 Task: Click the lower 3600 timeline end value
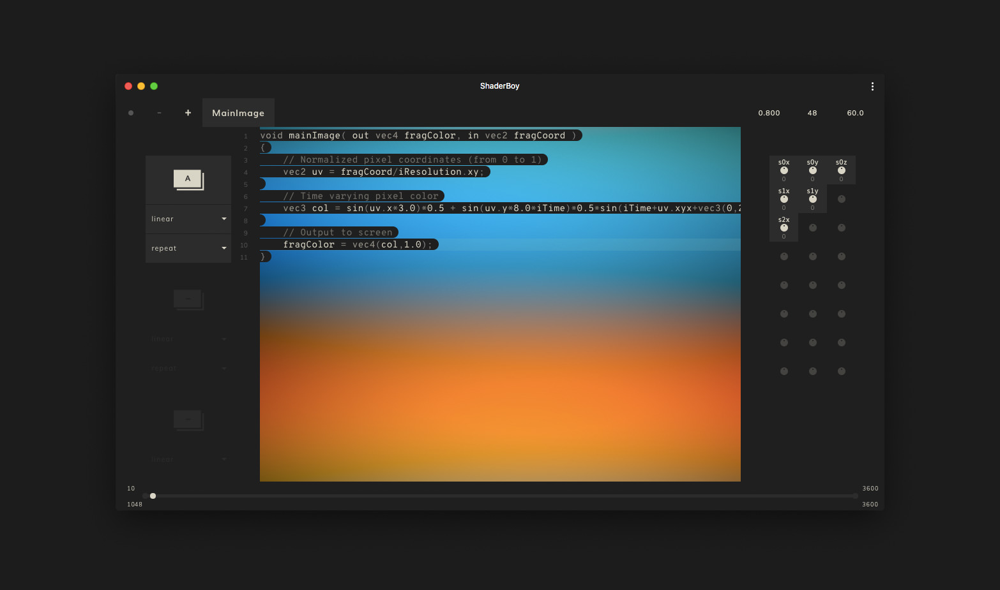pyautogui.click(x=870, y=505)
